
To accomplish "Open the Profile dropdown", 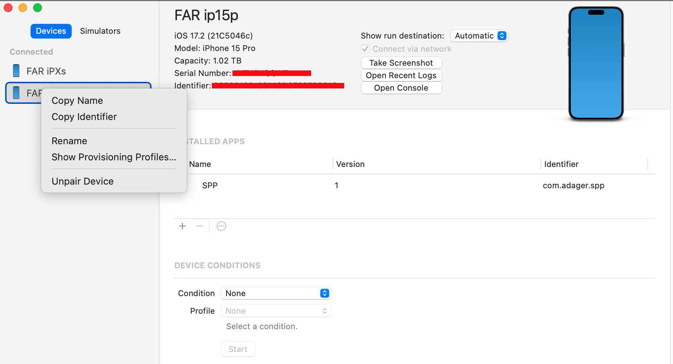I will coord(275,311).
